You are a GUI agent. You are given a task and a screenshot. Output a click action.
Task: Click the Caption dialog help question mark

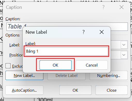[x=103, y=7]
